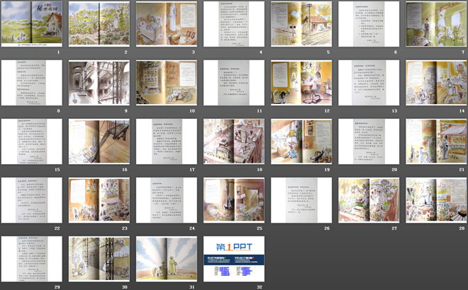Open slide 24 text thumbnail
Screen dimensions: 468x290
[167, 200]
